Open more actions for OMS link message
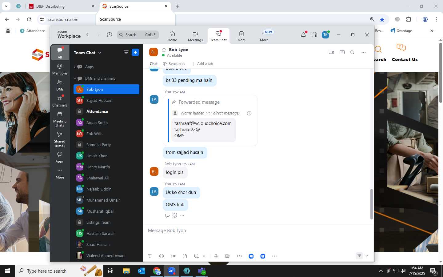 [x=182, y=215]
